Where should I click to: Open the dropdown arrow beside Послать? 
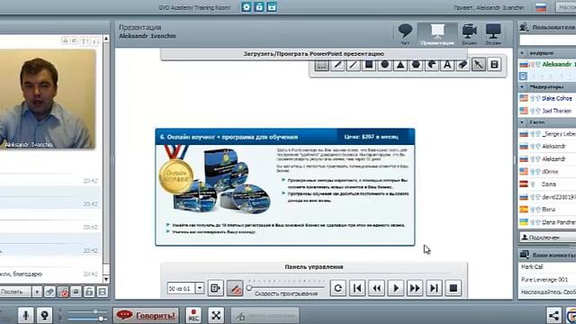click(x=37, y=292)
